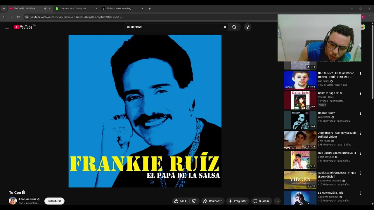Run search with magnifier button
The width and height of the screenshot is (374, 210).
(234, 27)
